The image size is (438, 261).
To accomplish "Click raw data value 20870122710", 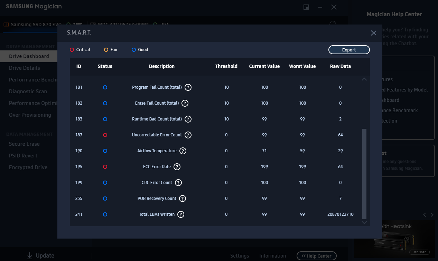I will coord(341,214).
